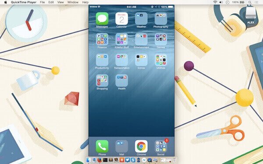Click QuickTime Player in the Mac Dock
The image size is (263, 164).
[x=149, y=160]
